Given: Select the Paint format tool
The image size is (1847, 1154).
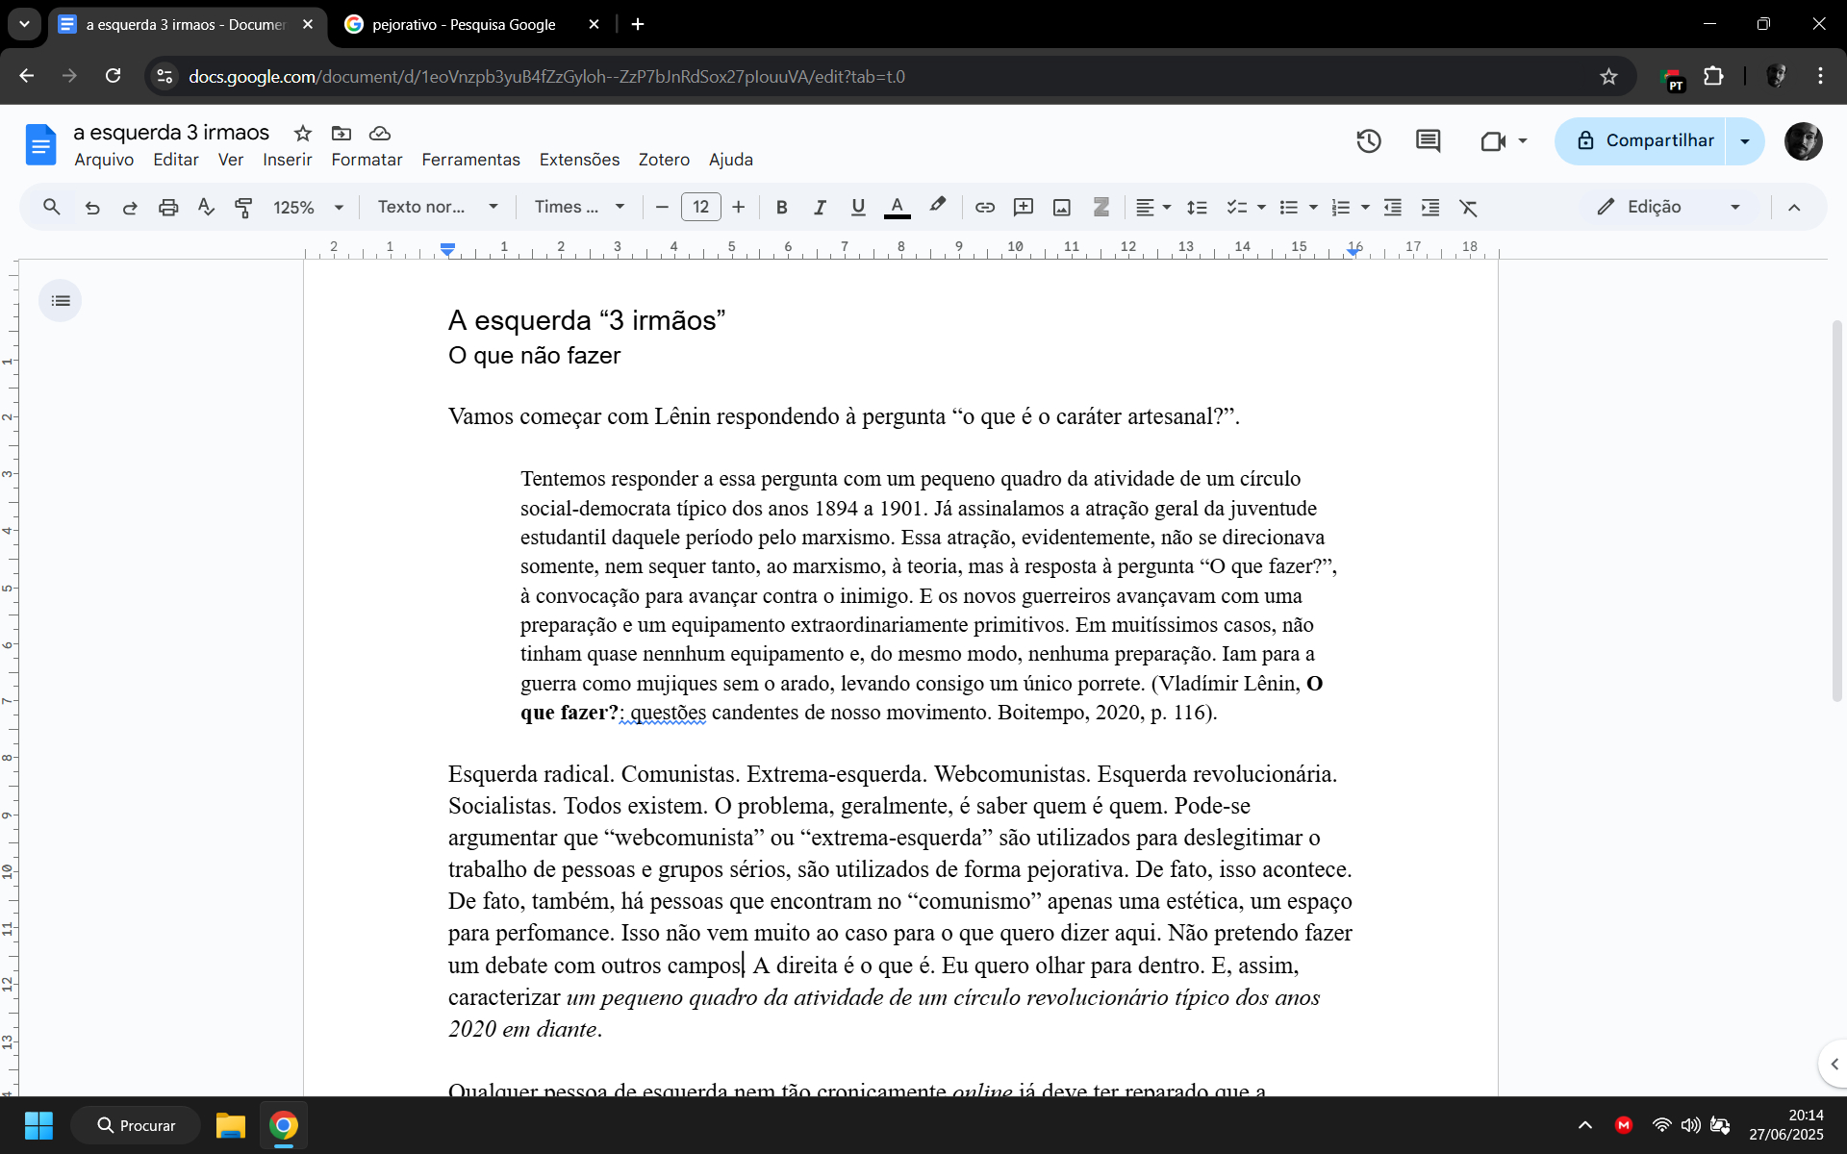Looking at the screenshot, I should click(243, 207).
